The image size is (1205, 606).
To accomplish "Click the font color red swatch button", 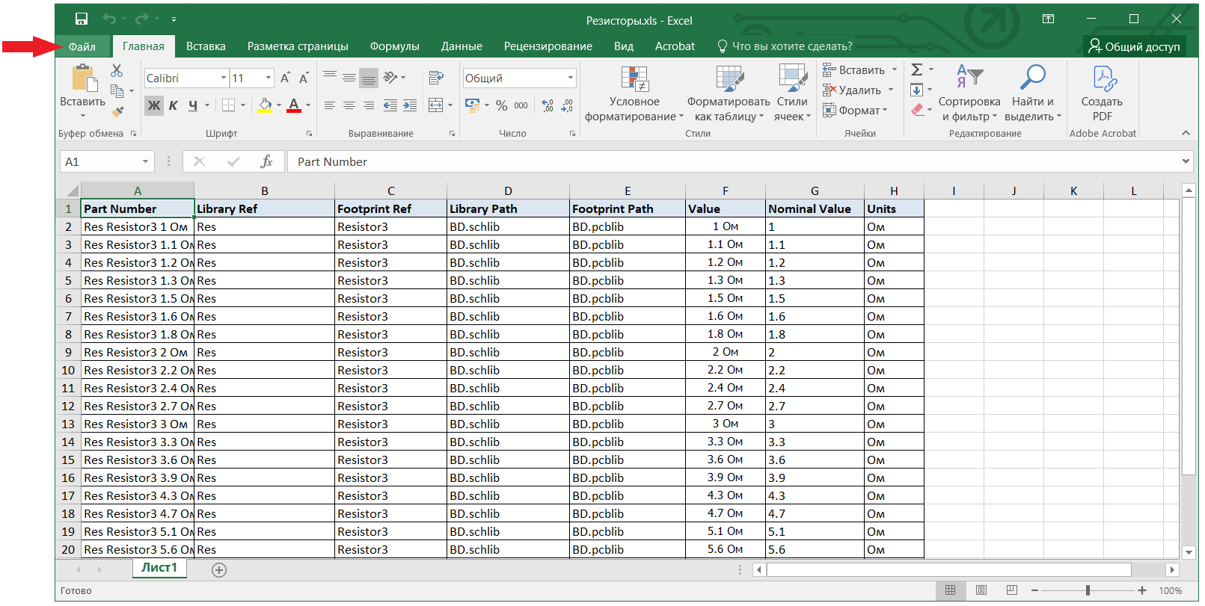I will 294,105.
